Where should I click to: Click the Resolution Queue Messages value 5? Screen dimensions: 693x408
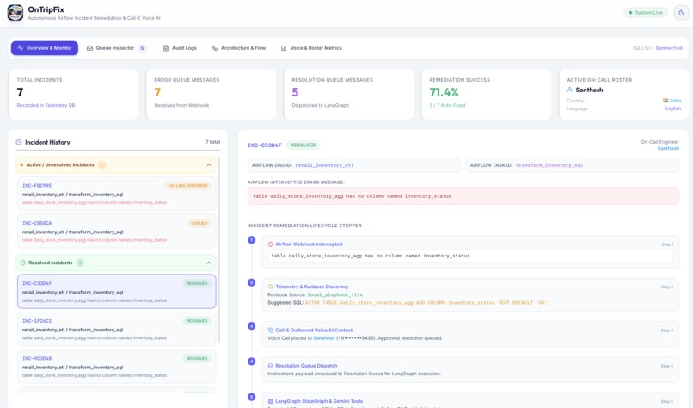(295, 92)
